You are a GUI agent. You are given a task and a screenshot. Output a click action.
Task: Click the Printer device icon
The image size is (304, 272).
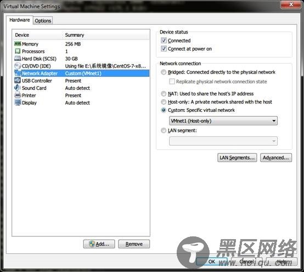(x=18, y=95)
